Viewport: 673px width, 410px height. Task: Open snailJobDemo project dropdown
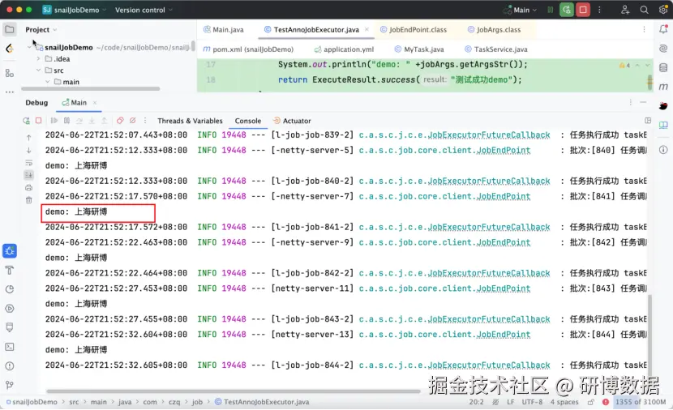[75, 10]
